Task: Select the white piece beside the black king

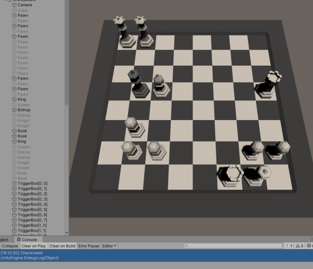Action: [161, 86]
